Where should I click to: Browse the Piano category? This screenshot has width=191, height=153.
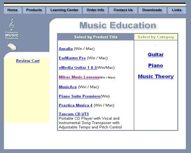pyautogui.click(x=155, y=65)
